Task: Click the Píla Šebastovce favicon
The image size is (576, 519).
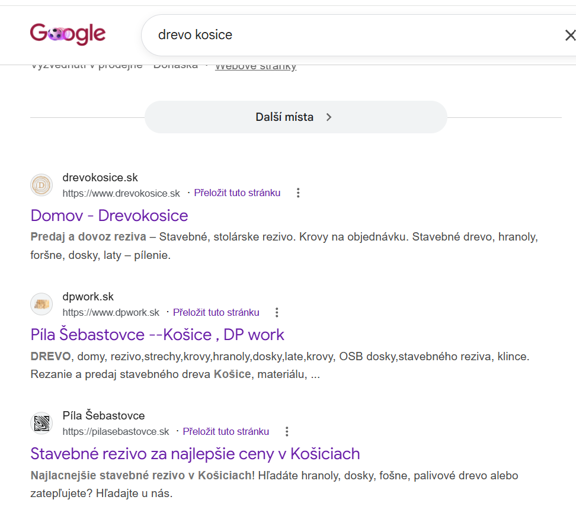Action: (x=41, y=423)
